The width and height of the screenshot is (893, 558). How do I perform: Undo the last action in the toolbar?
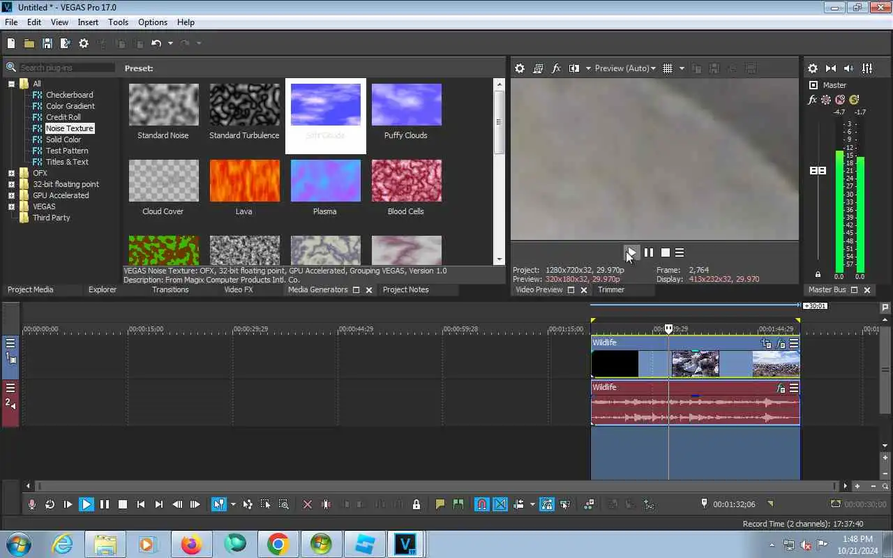[156, 43]
